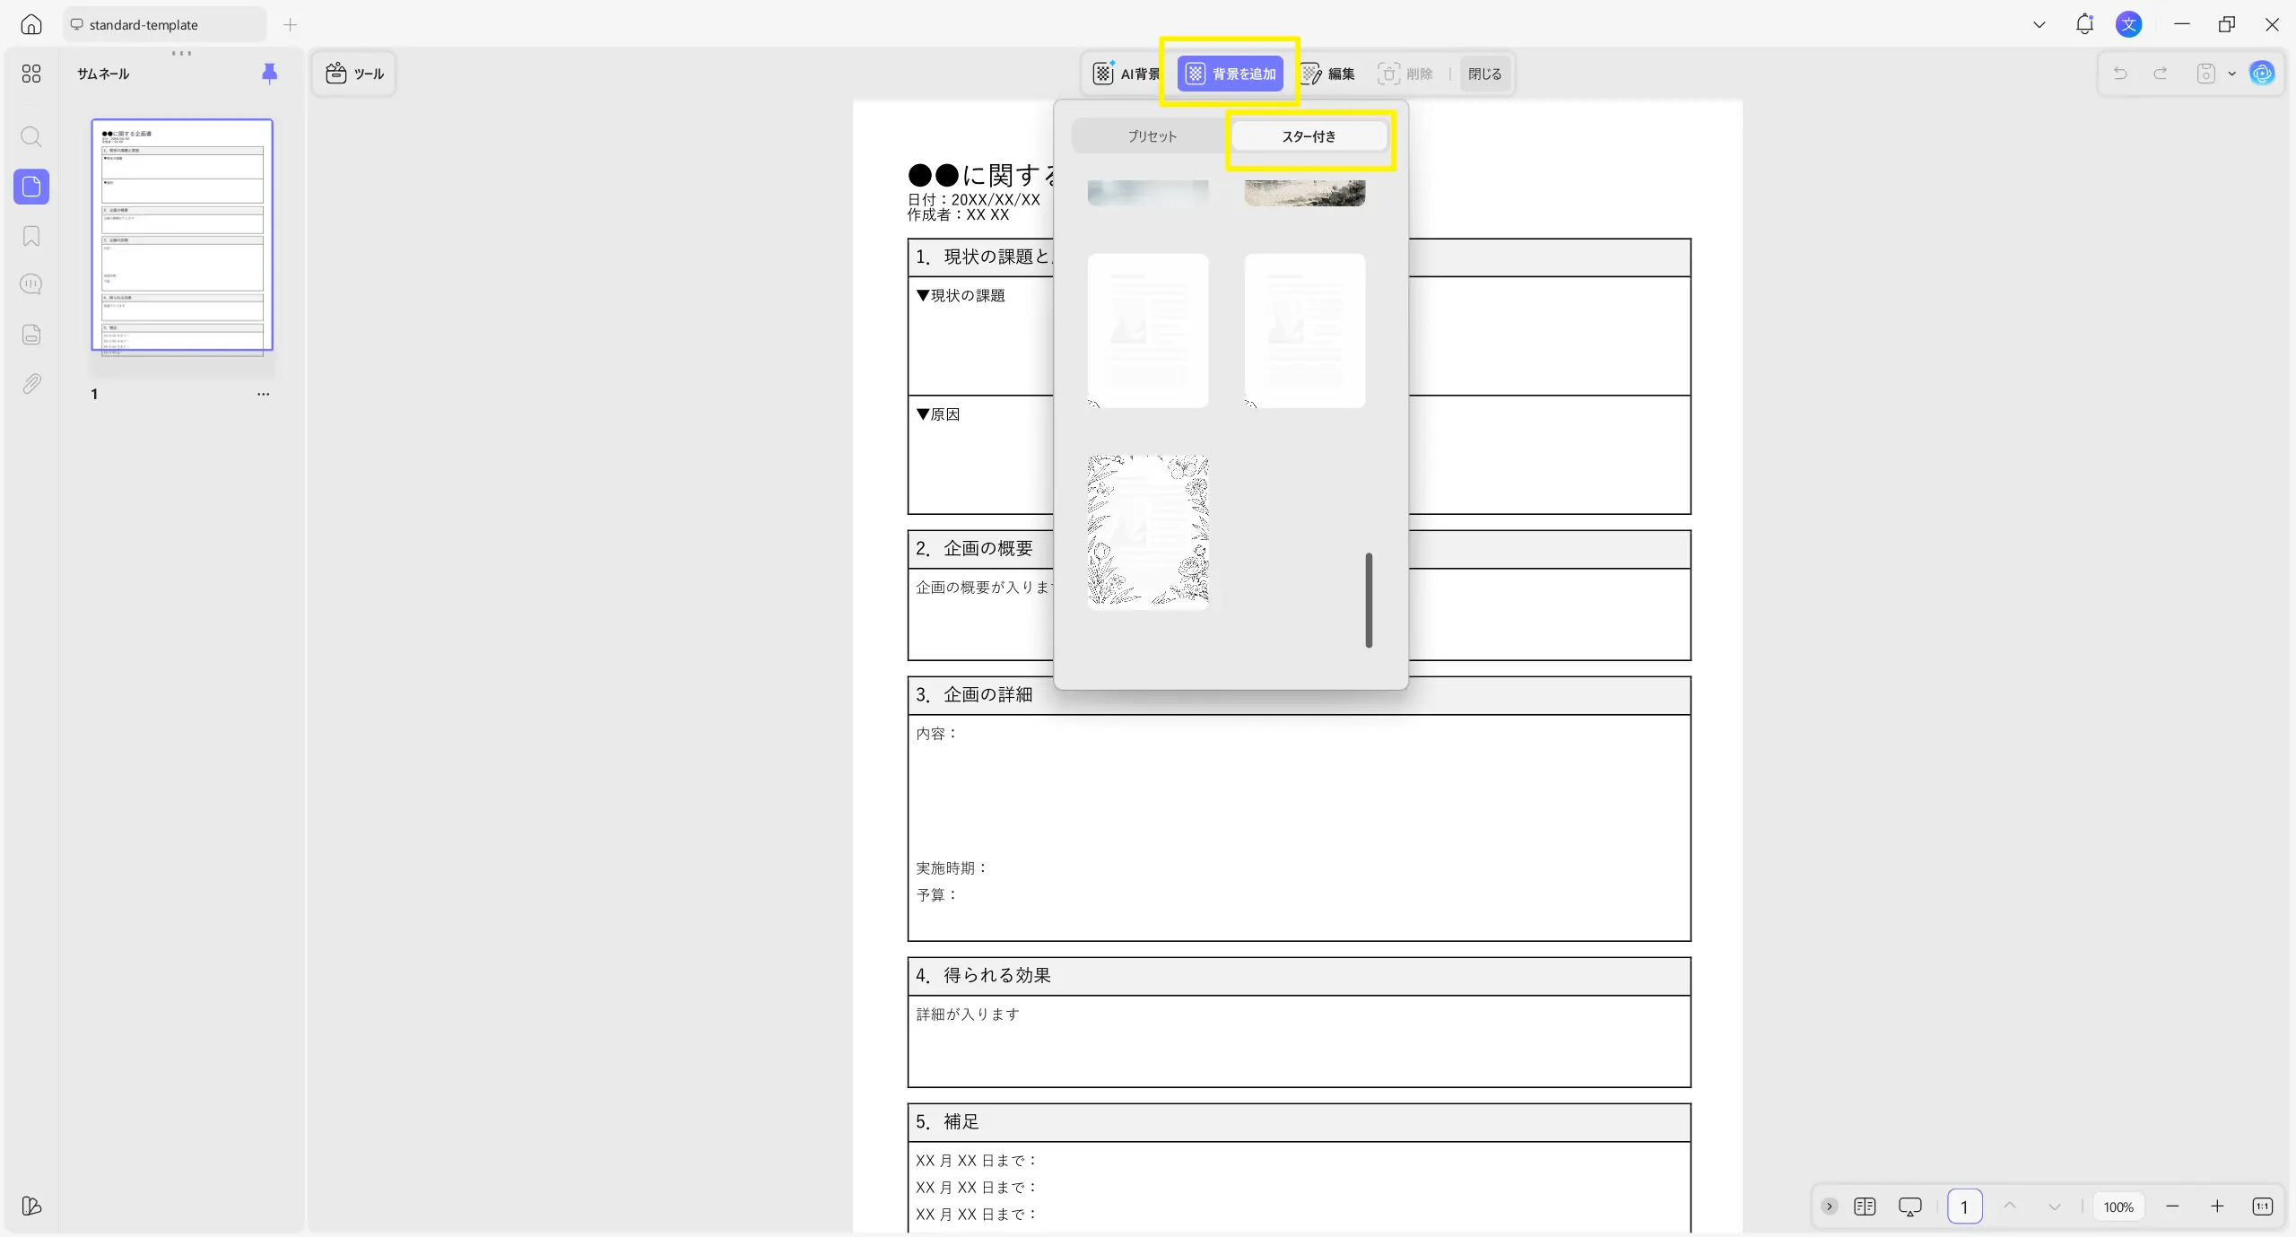The width and height of the screenshot is (2296, 1237).
Task: Expand the save options dropdown arrow
Action: (2231, 74)
